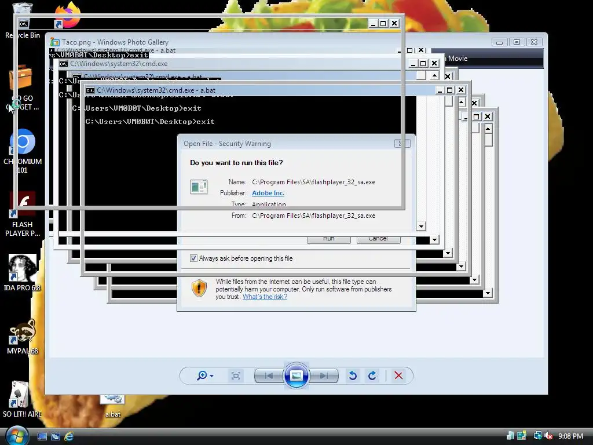Click the application file icon in the dialog
The width and height of the screenshot is (593, 445).
199,187
